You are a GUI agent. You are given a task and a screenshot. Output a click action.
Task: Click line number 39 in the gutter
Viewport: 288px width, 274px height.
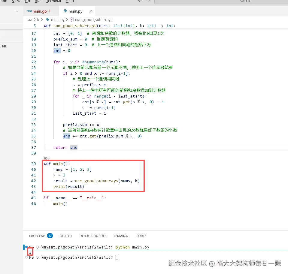pyautogui.click(x=34, y=164)
